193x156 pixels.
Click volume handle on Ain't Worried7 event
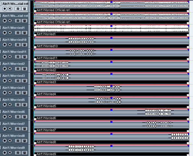(x=112, y=122)
